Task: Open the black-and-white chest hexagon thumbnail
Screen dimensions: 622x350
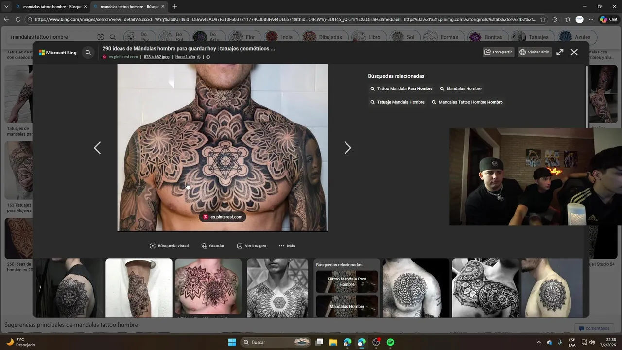Action: pyautogui.click(x=277, y=288)
